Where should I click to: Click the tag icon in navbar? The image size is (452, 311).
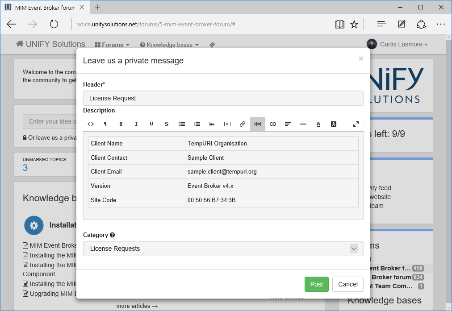(x=212, y=45)
